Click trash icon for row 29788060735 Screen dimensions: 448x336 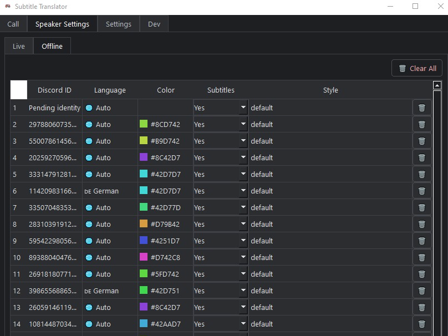(x=422, y=124)
